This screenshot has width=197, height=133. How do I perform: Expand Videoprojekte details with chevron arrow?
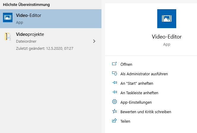(x=94, y=41)
